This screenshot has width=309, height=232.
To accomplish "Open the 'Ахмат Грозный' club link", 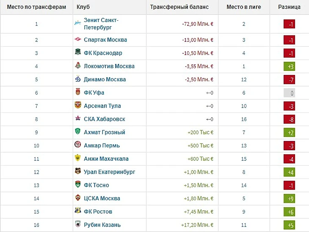I will click(105, 132).
